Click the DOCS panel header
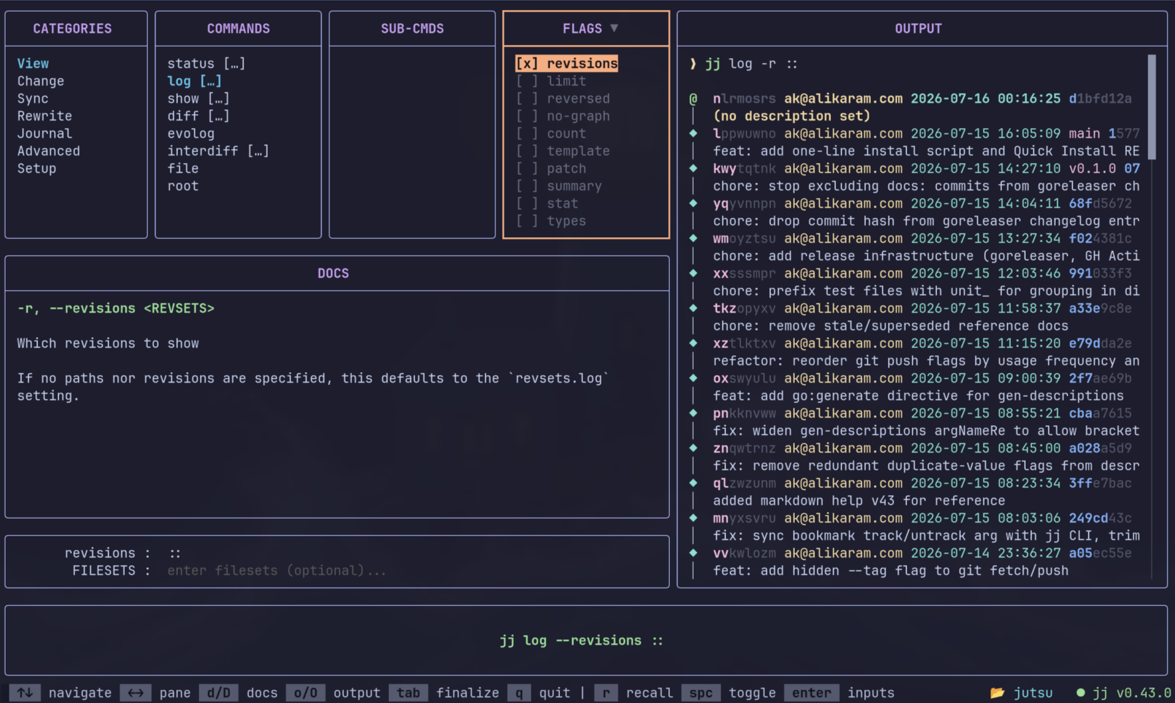The image size is (1175, 703). (x=333, y=273)
